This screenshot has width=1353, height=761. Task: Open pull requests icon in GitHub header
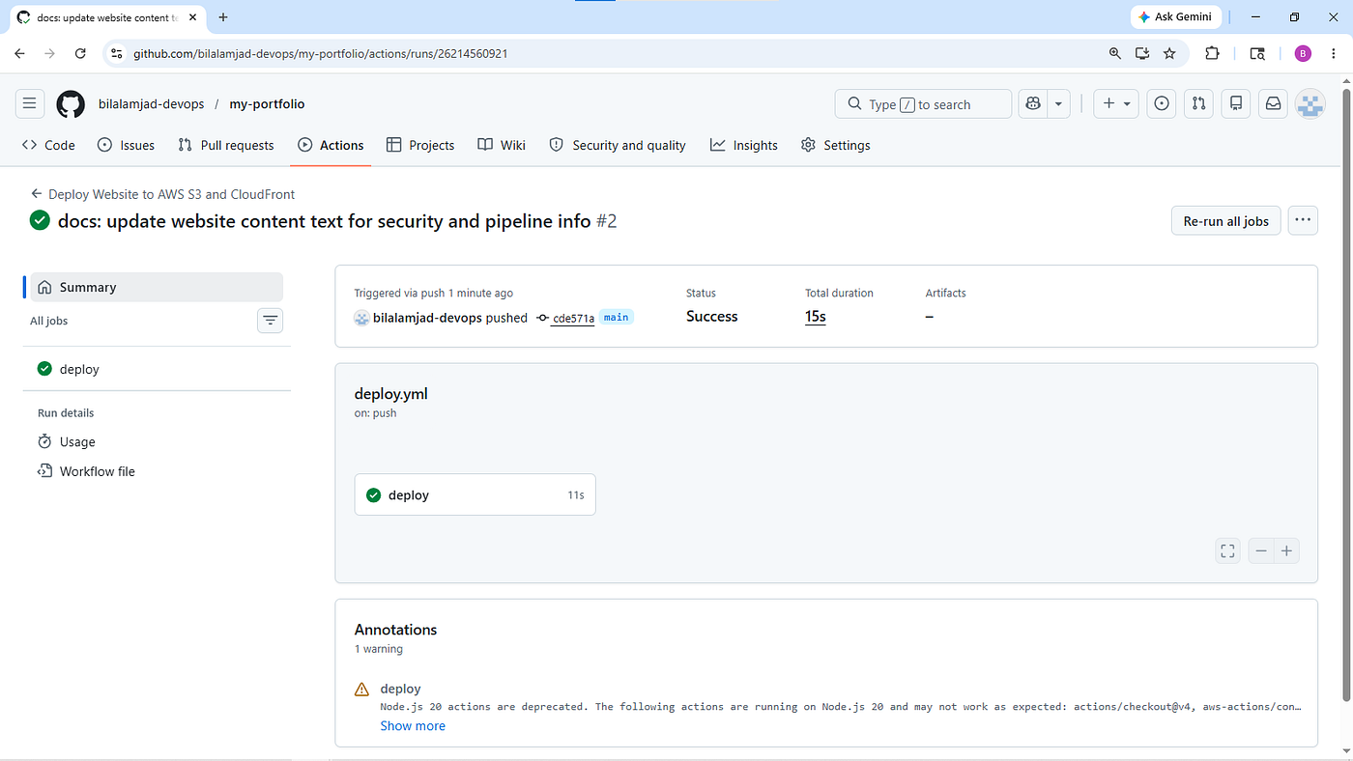1198,104
